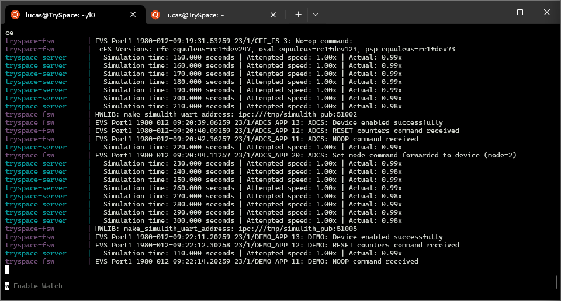Screen dimensions: 561x301
Task: Close the lucas@TrySpace: ~/l0 tab
Action: 133,15
